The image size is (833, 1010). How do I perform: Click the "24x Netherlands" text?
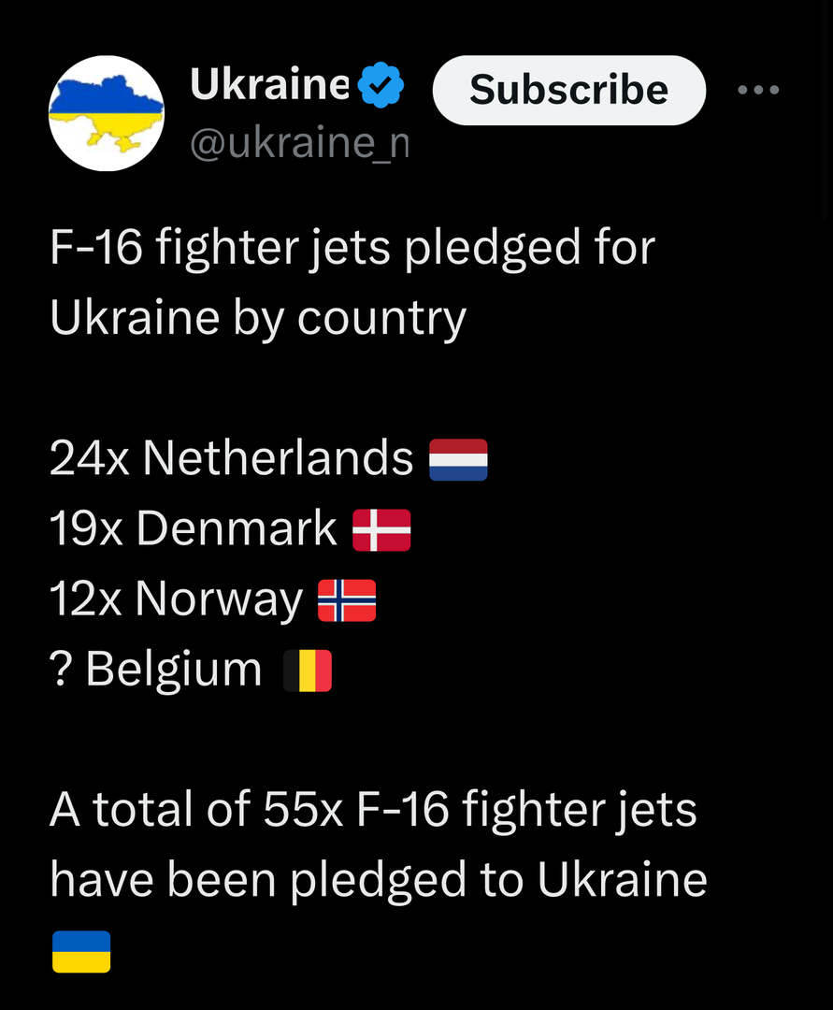click(x=231, y=458)
